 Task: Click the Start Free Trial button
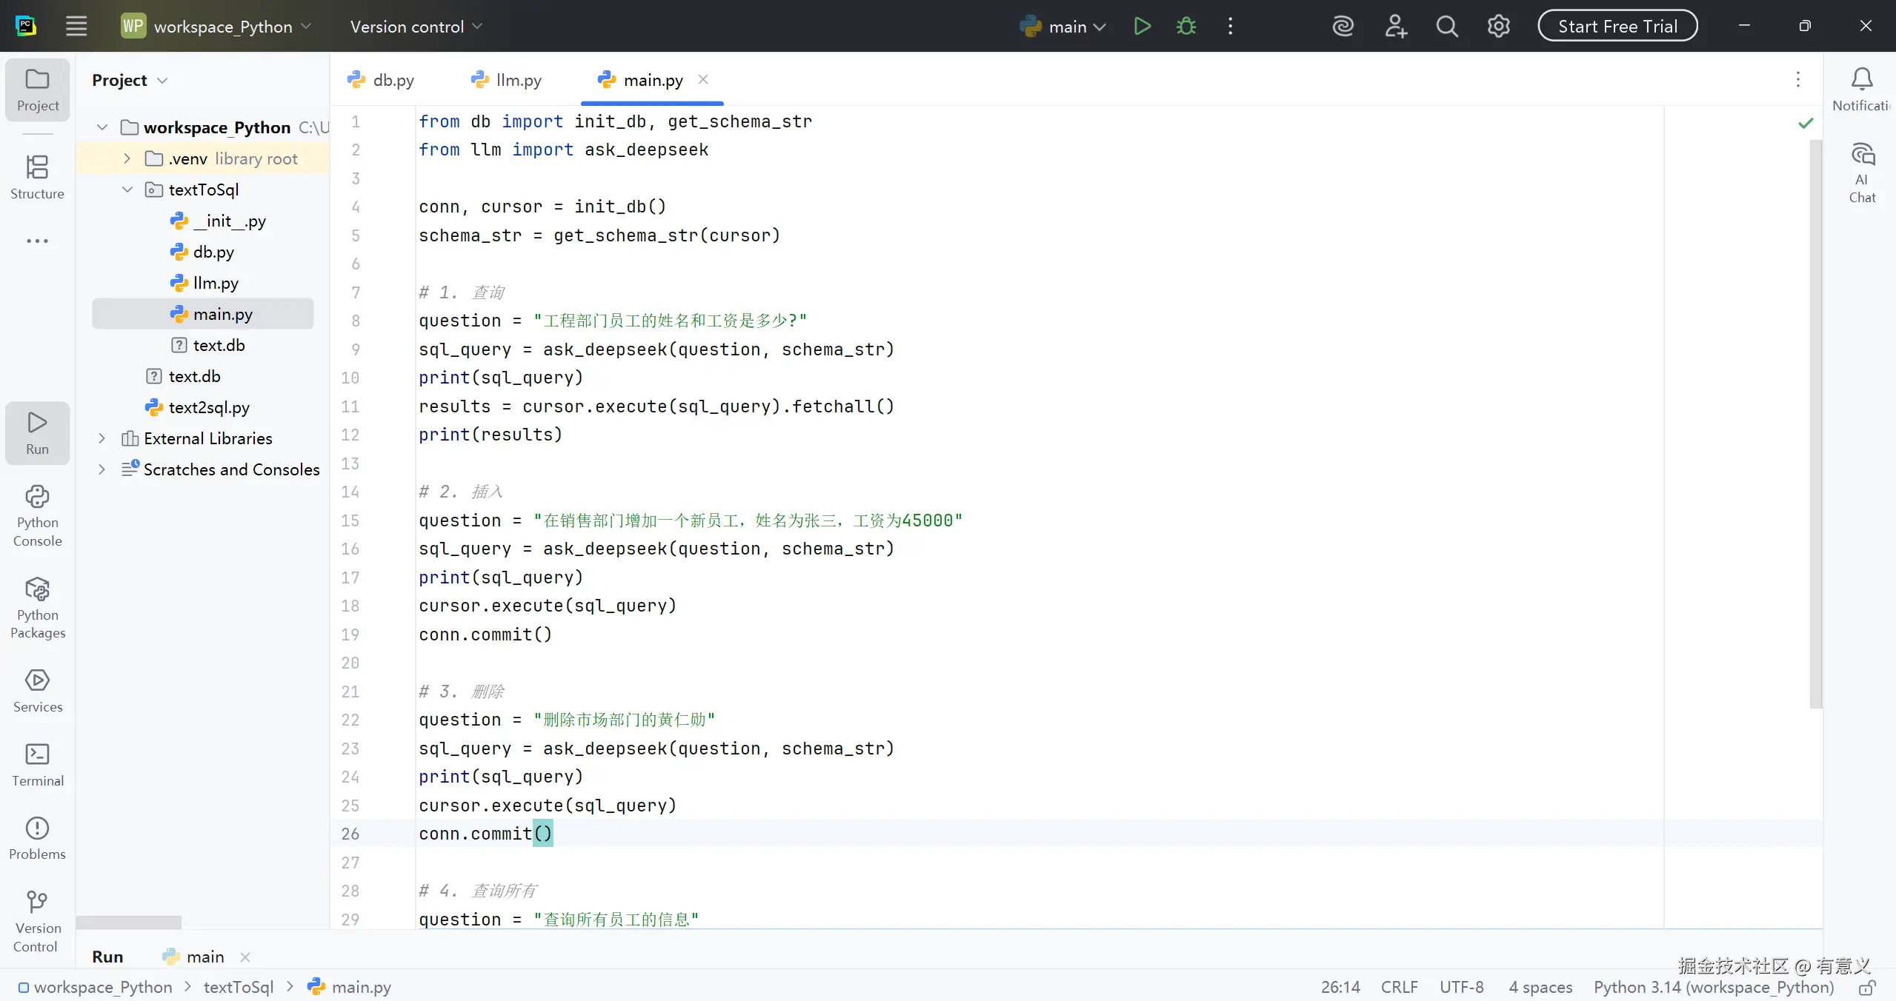tap(1617, 27)
